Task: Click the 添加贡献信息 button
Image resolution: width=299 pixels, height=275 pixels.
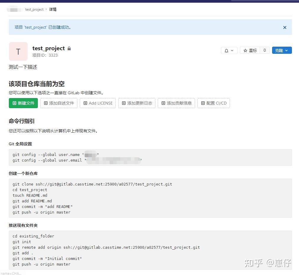Action: 176,103
